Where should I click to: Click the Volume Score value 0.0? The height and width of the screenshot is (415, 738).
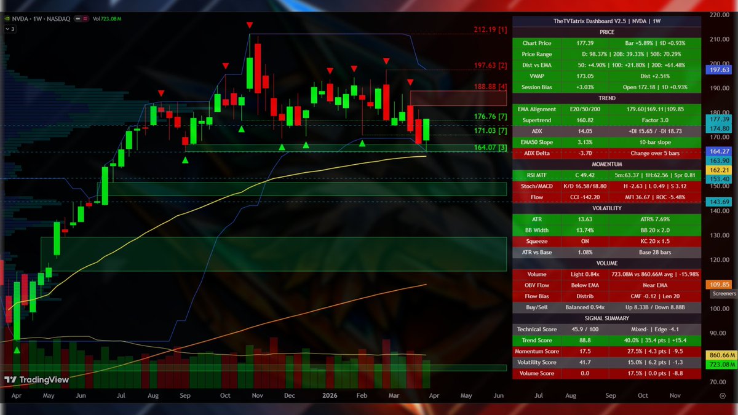click(x=585, y=373)
